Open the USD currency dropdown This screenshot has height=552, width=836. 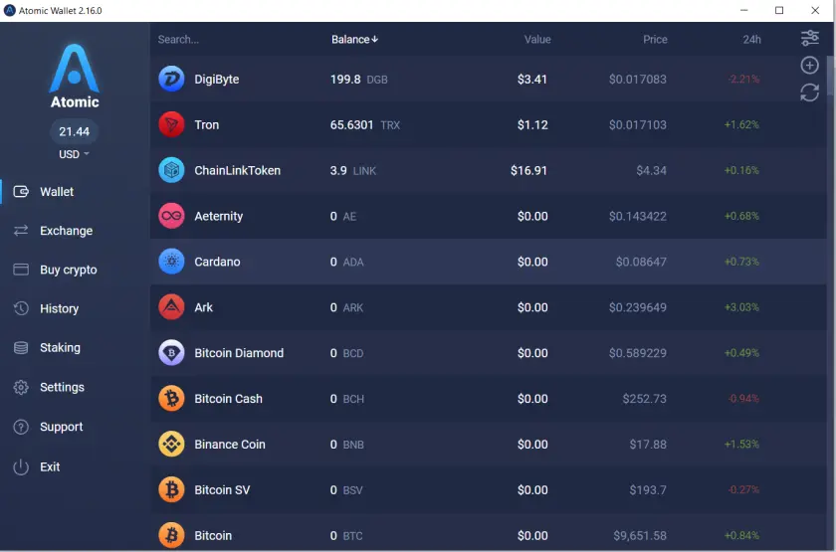pos(74,154)
